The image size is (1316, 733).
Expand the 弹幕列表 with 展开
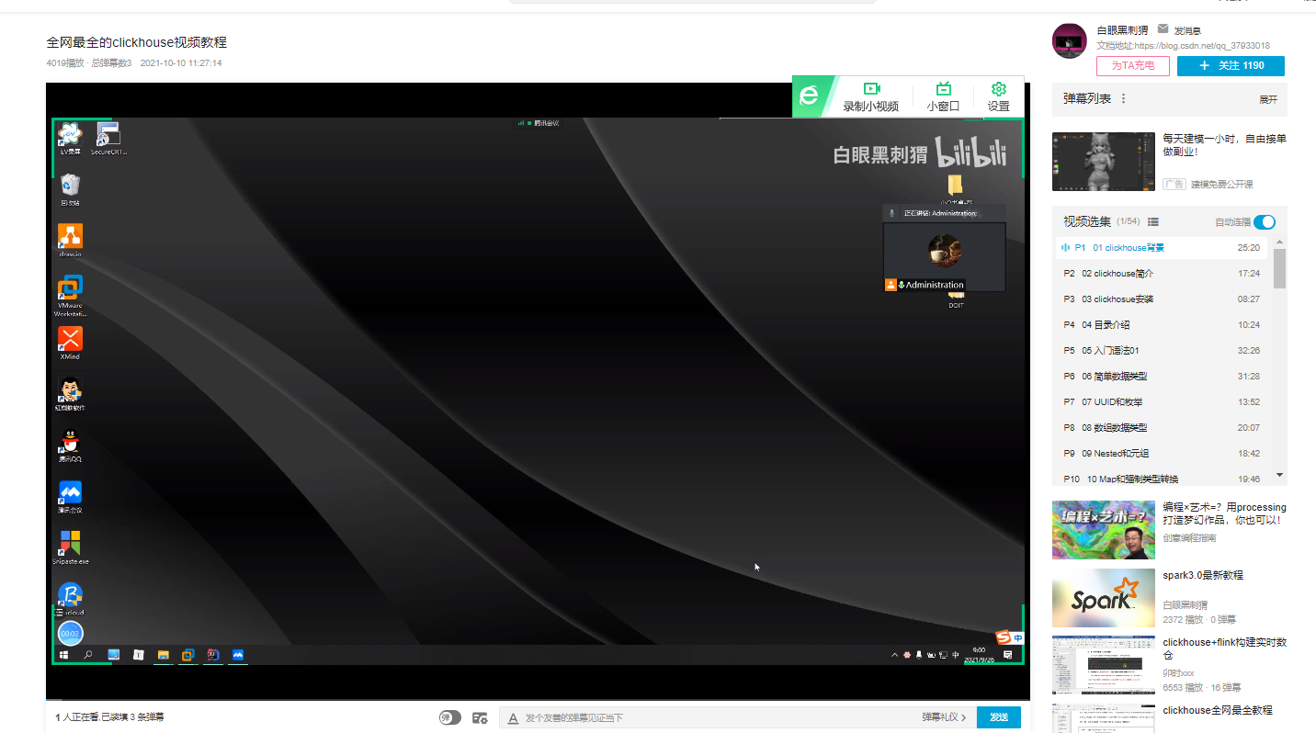[1268, 99]
